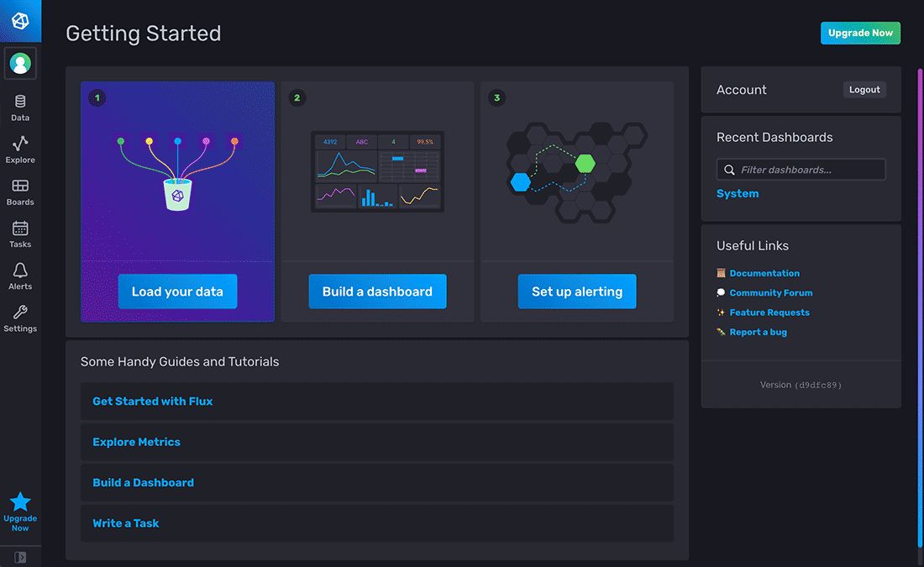Click Set up alerting
Image resolution: width=924 pixels, height=567 pixels.
pos(577,291)
